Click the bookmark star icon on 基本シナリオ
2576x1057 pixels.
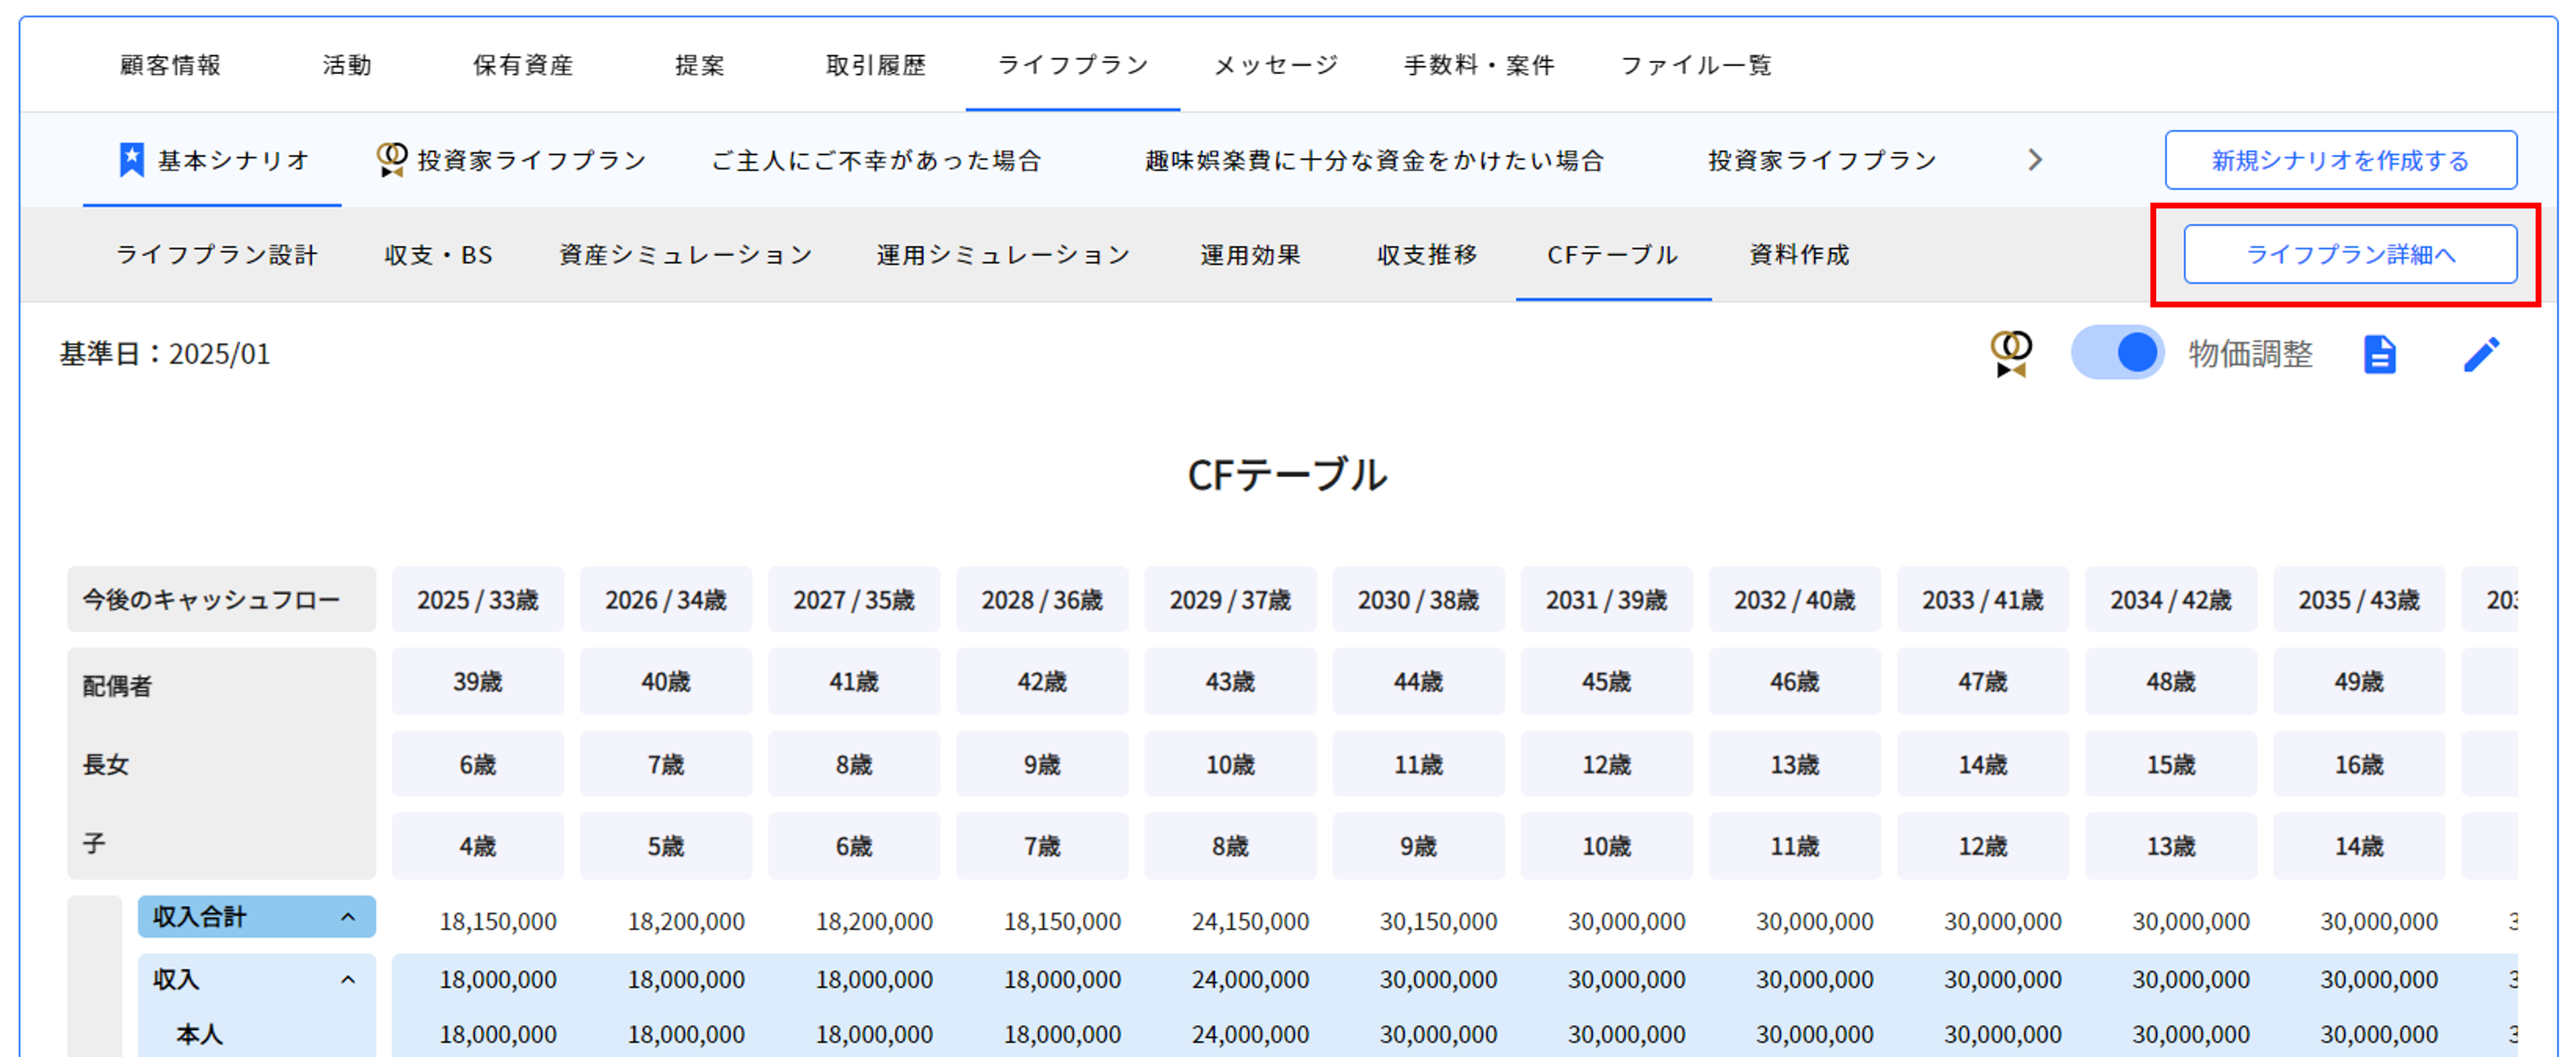131,160
